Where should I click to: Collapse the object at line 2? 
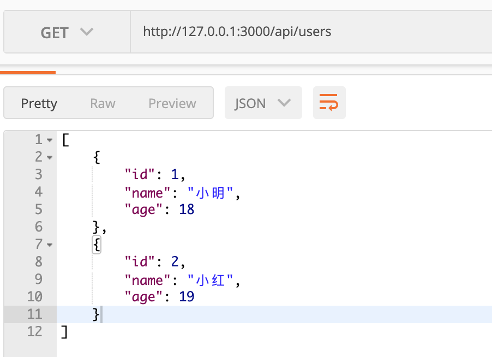tap(50, 157)
